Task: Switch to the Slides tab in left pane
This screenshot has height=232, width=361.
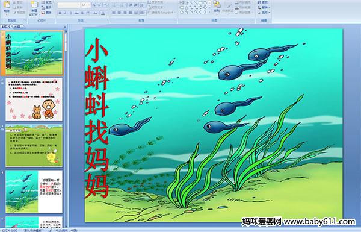Action: pyautogui.click(x=6, y=27)
